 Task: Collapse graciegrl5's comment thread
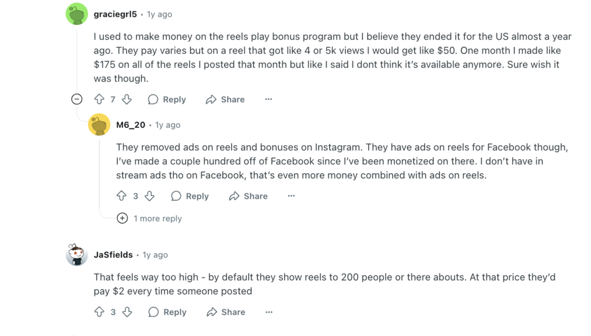76,99
